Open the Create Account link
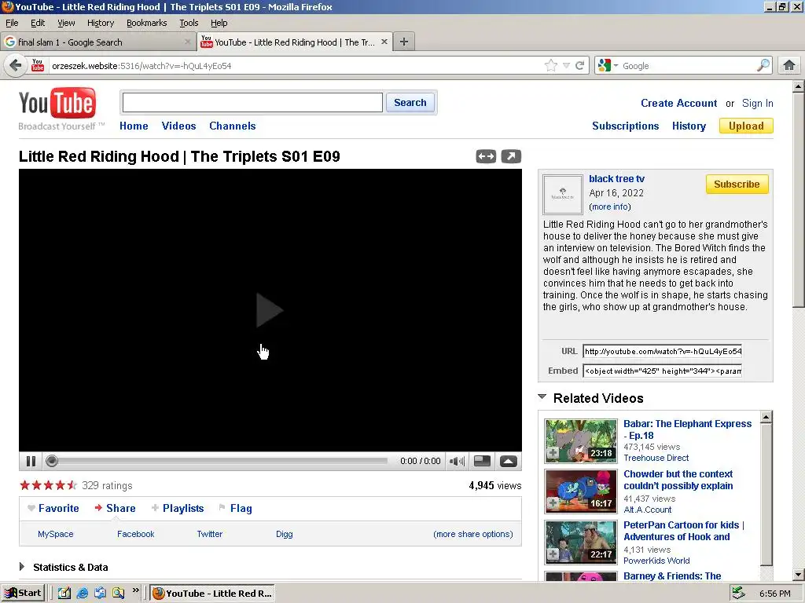 click(x=678, y=103)
